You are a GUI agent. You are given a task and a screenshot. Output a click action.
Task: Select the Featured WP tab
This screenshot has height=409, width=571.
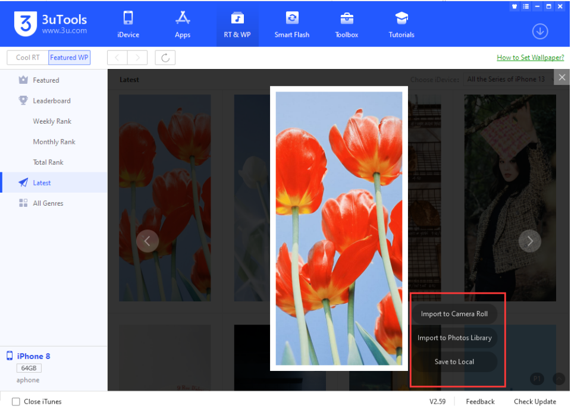coord(69,58)
